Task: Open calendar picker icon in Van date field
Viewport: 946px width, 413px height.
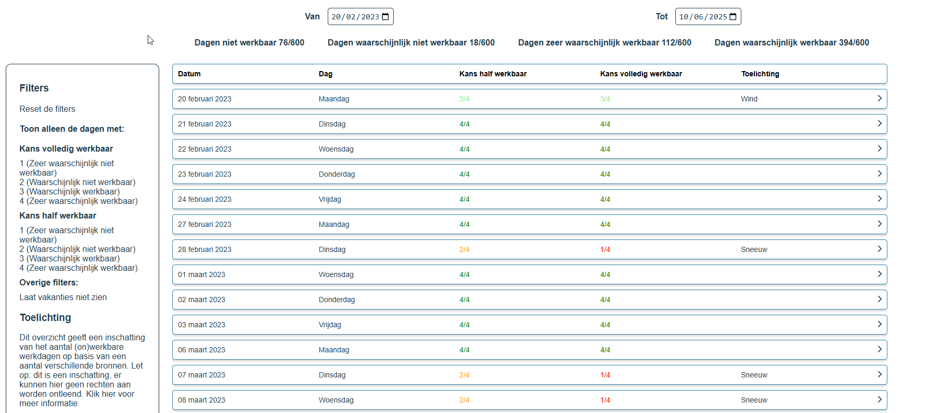Action: pos(385,17)
